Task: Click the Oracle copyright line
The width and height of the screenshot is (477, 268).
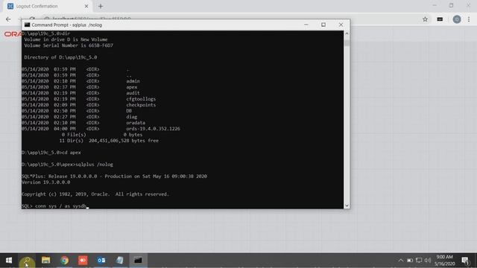Action: click(x=95, y=194)
